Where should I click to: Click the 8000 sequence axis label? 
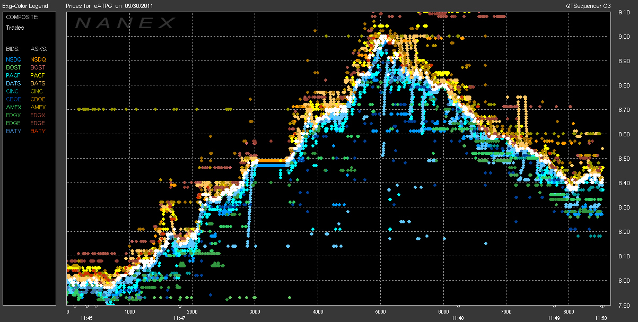coord(568,312)
